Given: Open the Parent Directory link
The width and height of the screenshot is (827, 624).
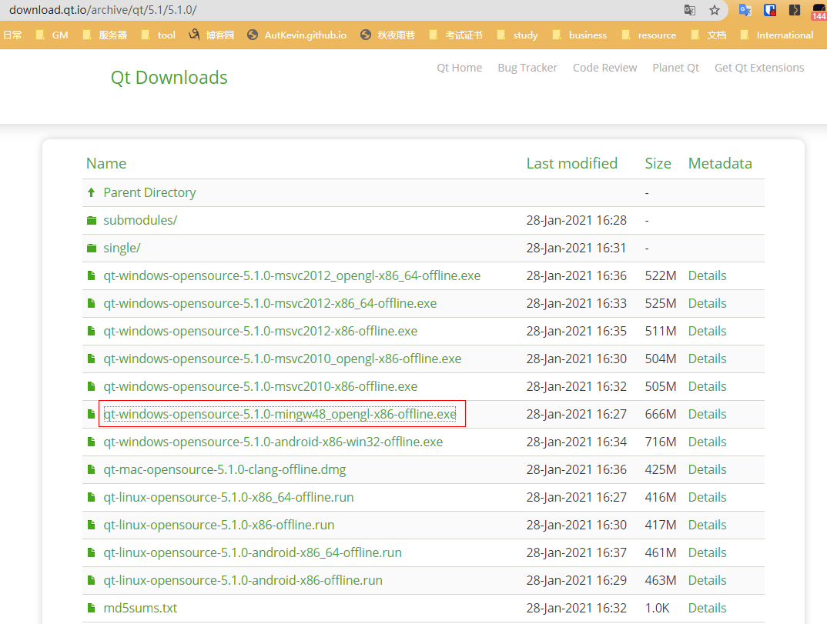Looking at the screenshot, I should (149, 192).
